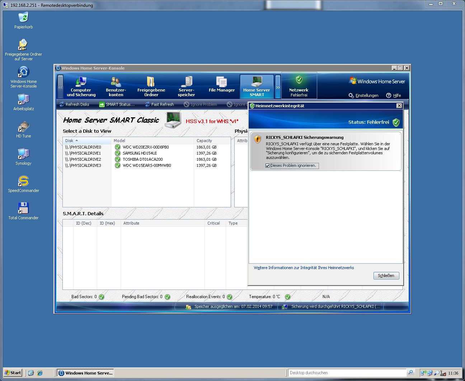Switch to the File Manager tab
The height and width of the screenshot is (381, 465).
click(x=221, y=86)
